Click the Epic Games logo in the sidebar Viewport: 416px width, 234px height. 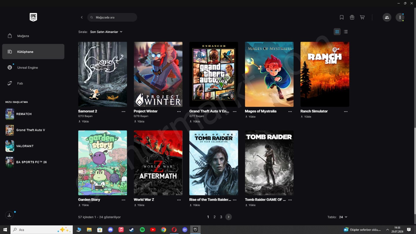(33, 17)
